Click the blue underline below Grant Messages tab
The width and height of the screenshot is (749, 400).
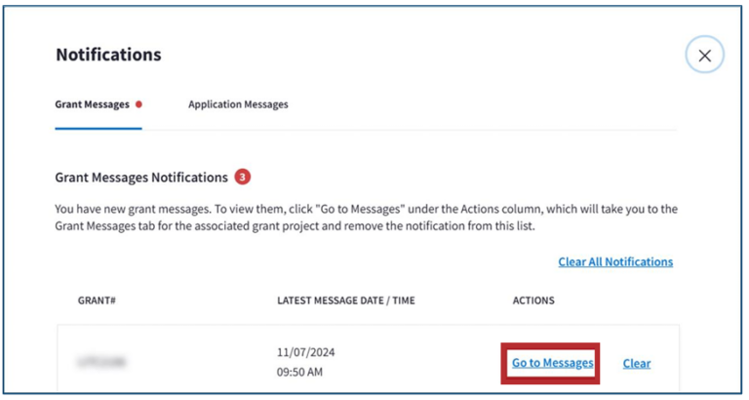98,128
